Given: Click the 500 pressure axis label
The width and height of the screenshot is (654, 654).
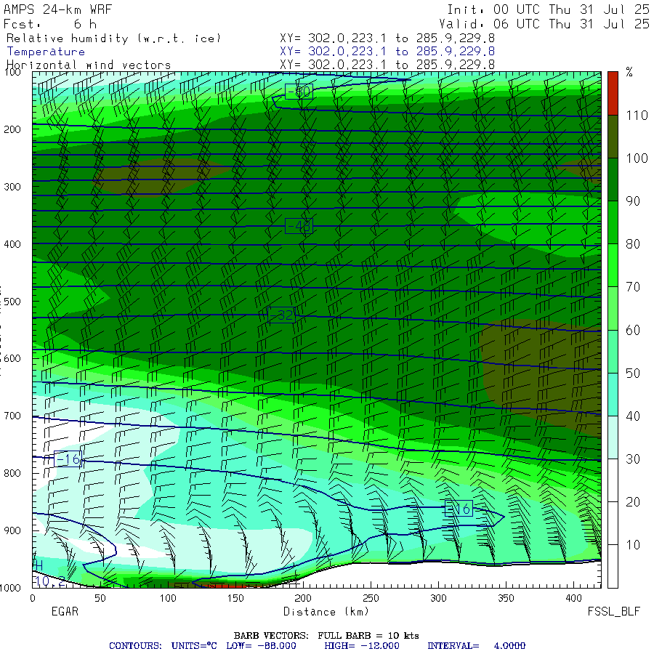Looking at the screenshot, I should (x=12, y=301).
